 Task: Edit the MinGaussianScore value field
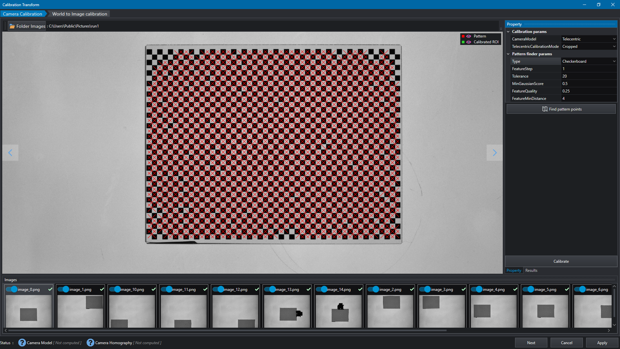[x=589, y=84]
